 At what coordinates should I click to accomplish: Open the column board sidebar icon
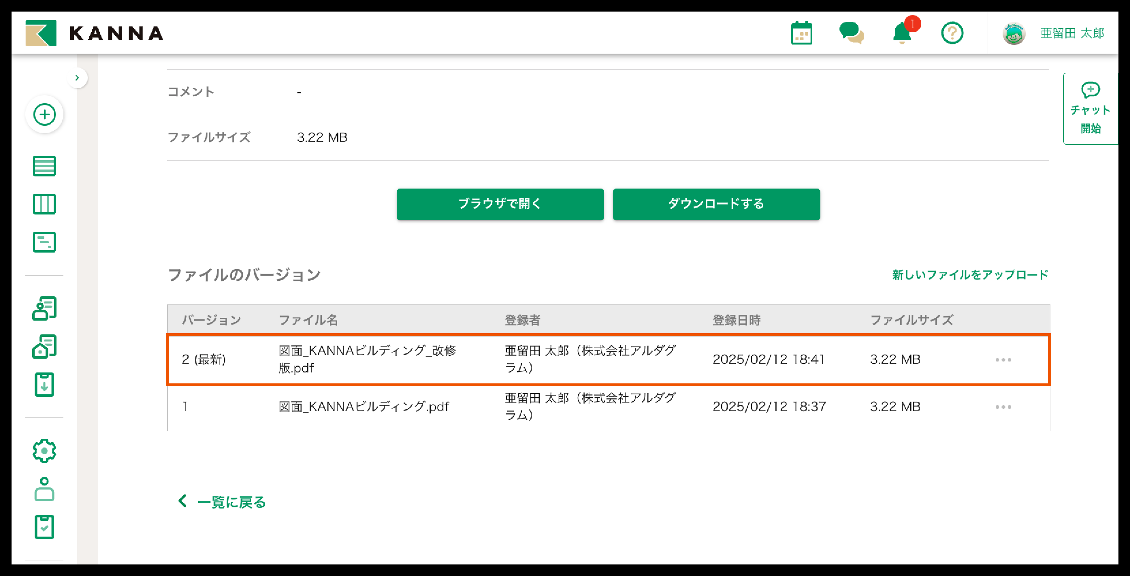44,204
